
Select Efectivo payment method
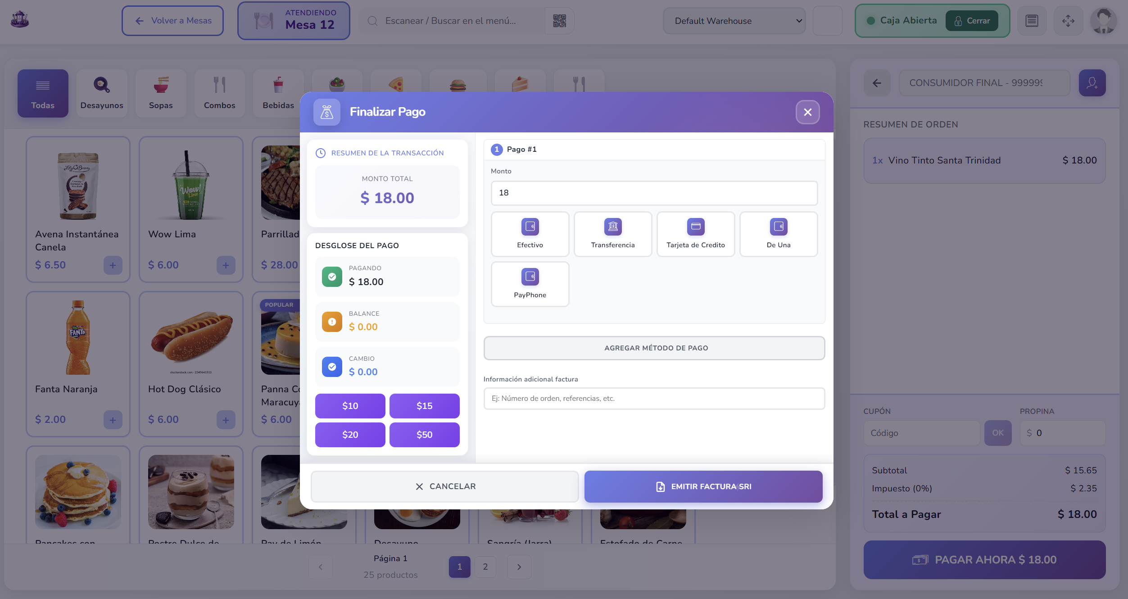530,234
